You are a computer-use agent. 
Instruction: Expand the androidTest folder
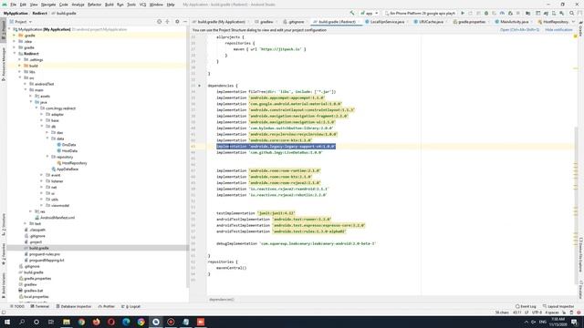pyautogui.click(x=26, y=84)
